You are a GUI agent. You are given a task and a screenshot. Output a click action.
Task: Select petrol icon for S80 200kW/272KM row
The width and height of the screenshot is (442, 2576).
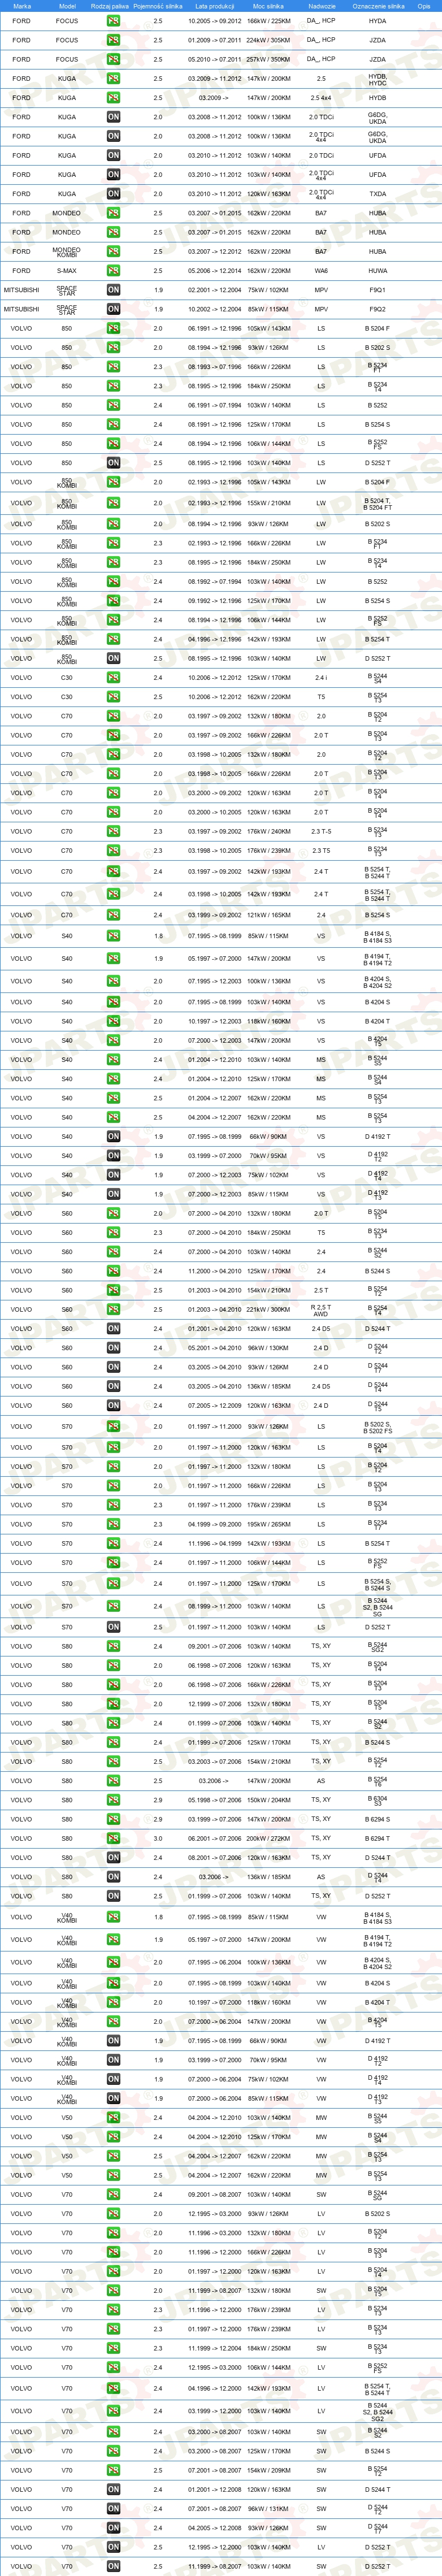[113, 1839]
